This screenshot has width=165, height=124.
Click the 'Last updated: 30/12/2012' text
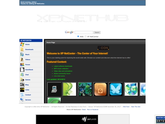click(x=56, y=79)
